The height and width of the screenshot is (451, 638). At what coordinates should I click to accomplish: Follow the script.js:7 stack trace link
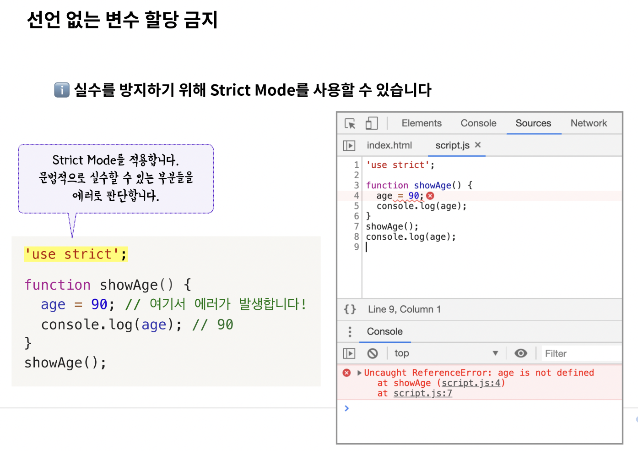(422, 393)
